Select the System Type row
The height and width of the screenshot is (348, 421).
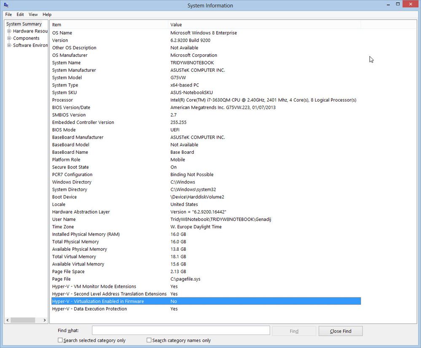point(206,85)
